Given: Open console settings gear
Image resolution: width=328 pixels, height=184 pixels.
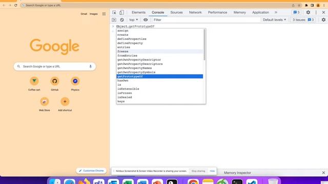Looking at the screenshot, I should [323, 20].
